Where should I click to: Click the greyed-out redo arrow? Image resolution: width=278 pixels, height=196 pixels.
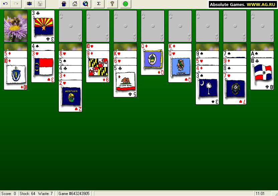tap(16, 4)
